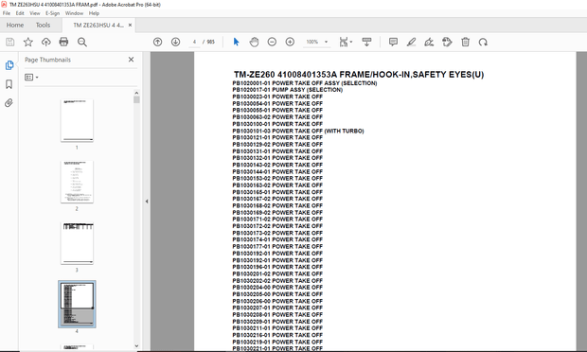Click the current page number field

click(194, 42)
